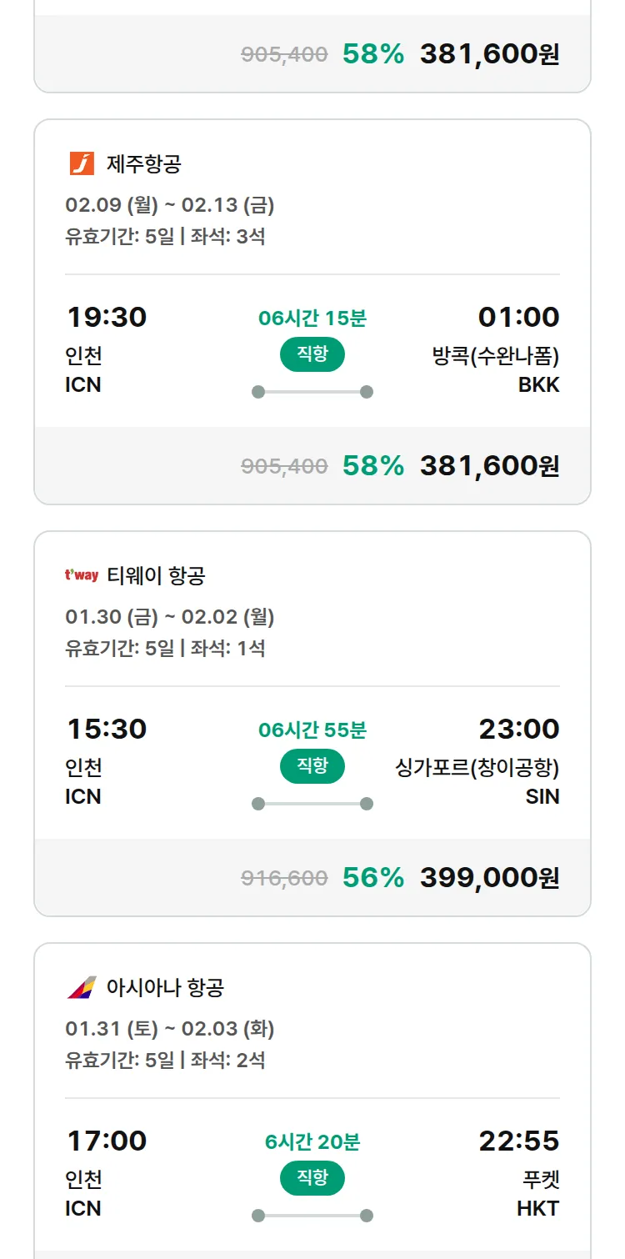Click the 싱가포르(창이공항) destination text
625x1259 pixels.
tap(477, 769)
